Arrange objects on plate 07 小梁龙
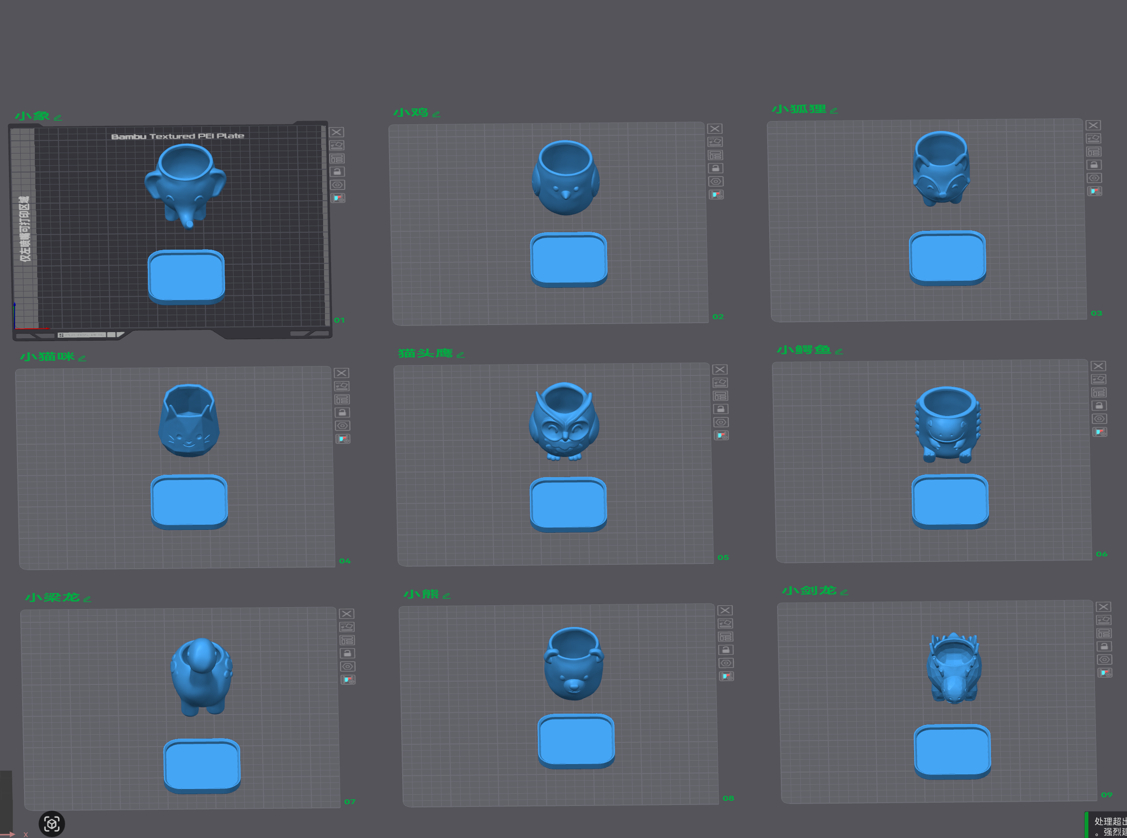Viewport: 1127px width, 838px height. click(x=348, y=641)
